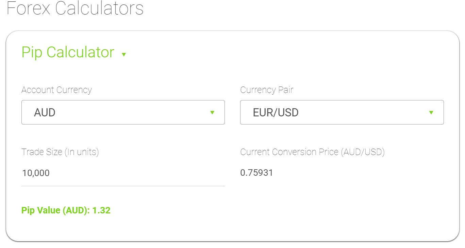Expand the EUR/USD currency pair dropdown
465x248 pixels.
(342, 112)
